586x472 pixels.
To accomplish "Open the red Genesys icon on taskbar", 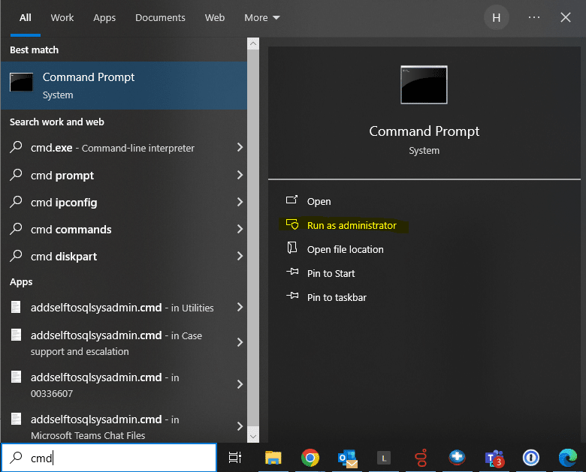I will [421, 458].
